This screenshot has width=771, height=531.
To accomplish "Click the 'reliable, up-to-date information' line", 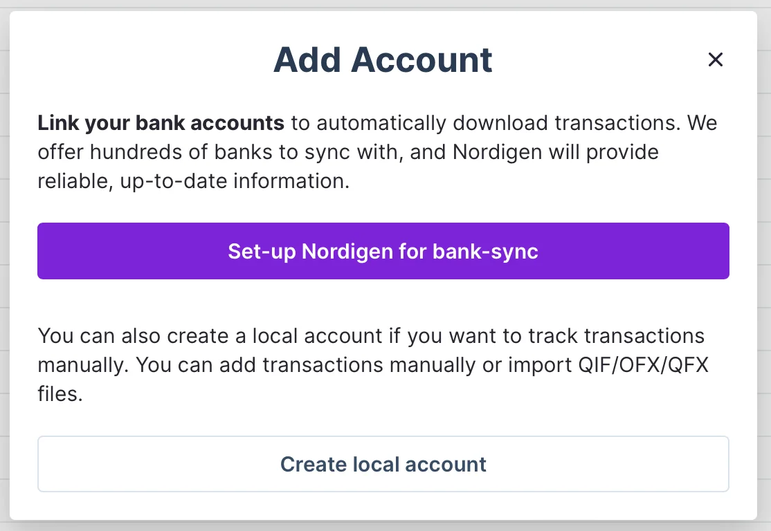I will pos(193,180).
